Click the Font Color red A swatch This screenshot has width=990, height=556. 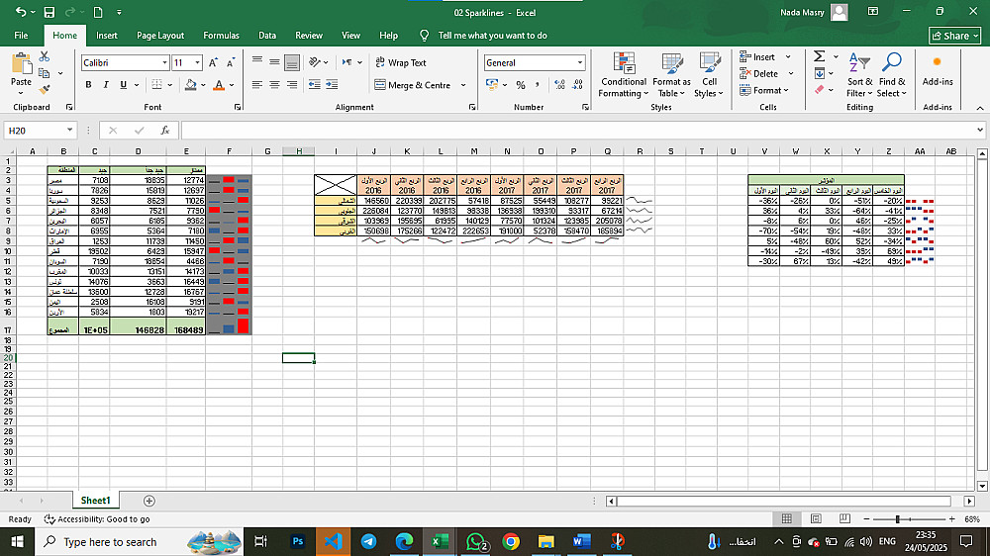click(x=219, y=84)
